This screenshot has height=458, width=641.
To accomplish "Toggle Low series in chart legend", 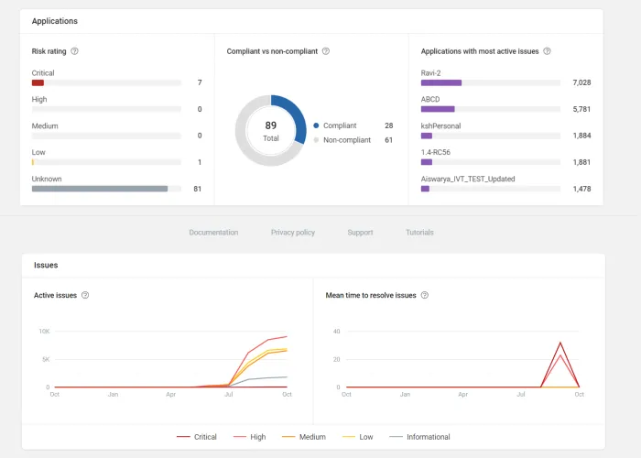I will [x=357, y=437].
